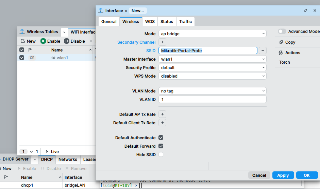
Task: Click the plus icon beside Secondary Channel
Action: click(163, 42)
